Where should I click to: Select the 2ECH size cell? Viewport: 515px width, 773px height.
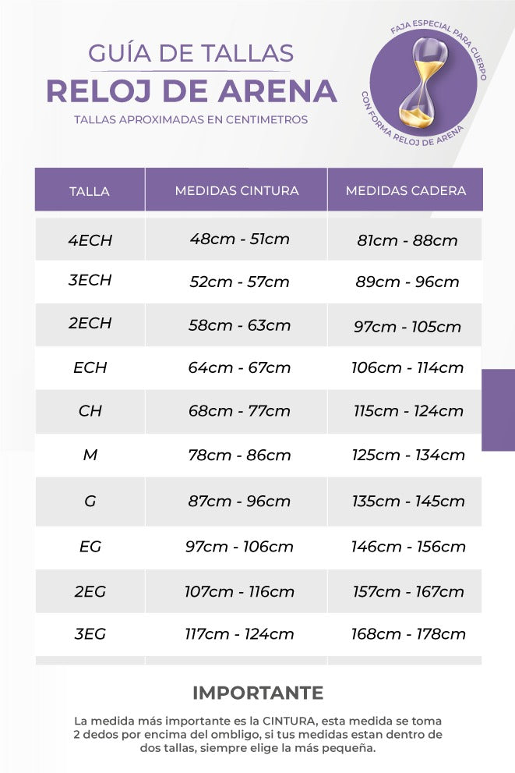tap(90, 324)
